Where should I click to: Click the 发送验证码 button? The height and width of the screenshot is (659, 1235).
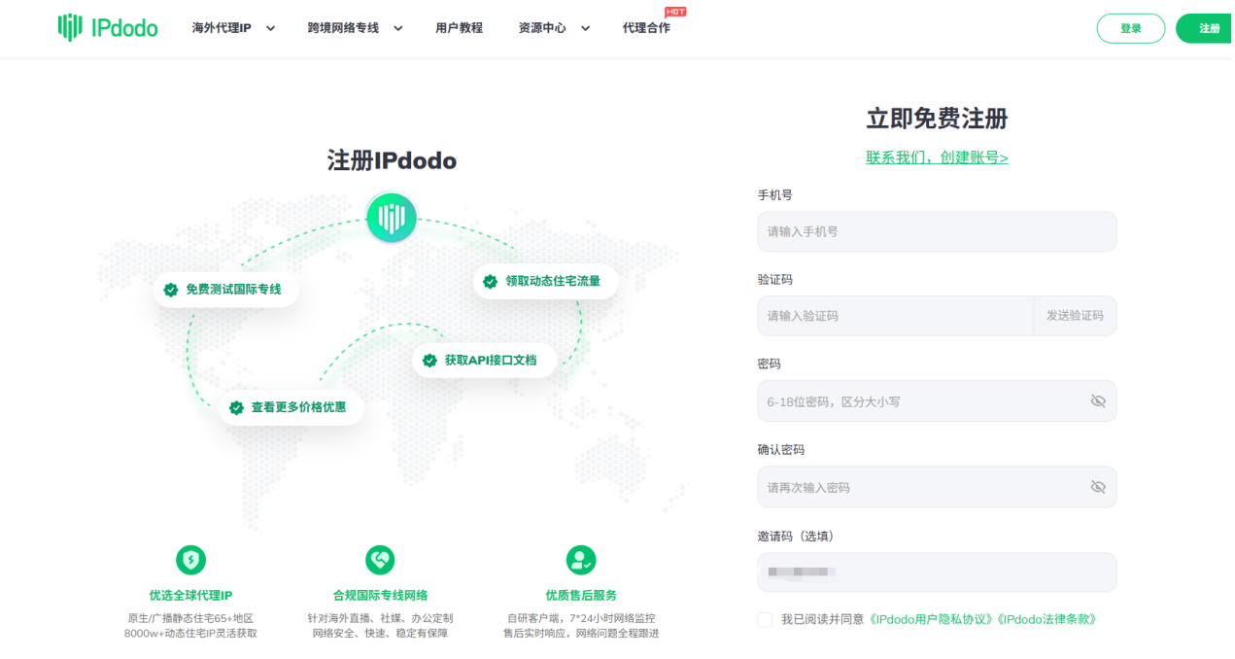pos(1075,316)
